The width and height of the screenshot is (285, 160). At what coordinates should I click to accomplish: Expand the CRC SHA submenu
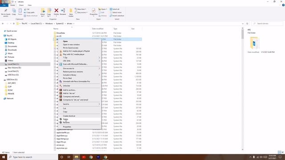(80, 61)
